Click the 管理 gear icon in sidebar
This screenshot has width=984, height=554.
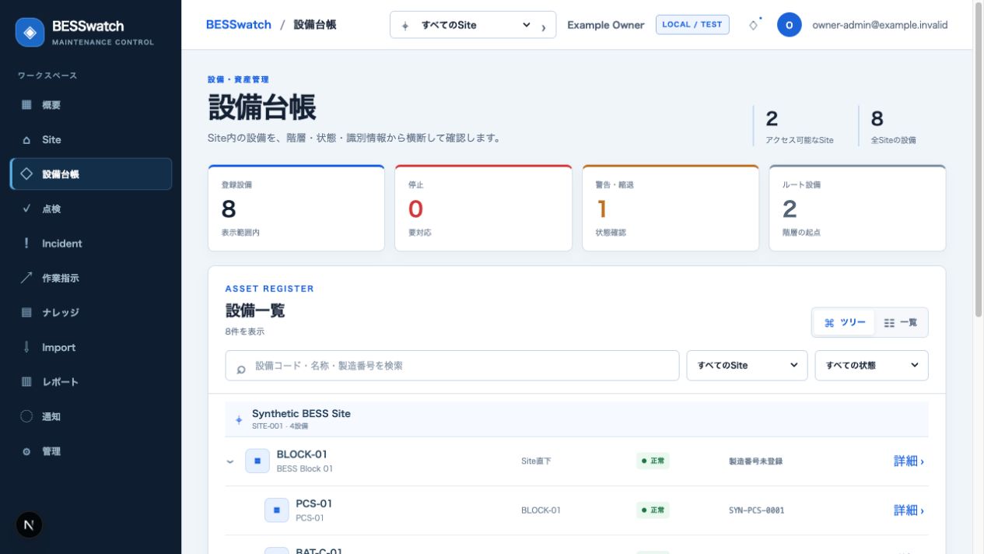pyautogui.click(x=26, y=451)
